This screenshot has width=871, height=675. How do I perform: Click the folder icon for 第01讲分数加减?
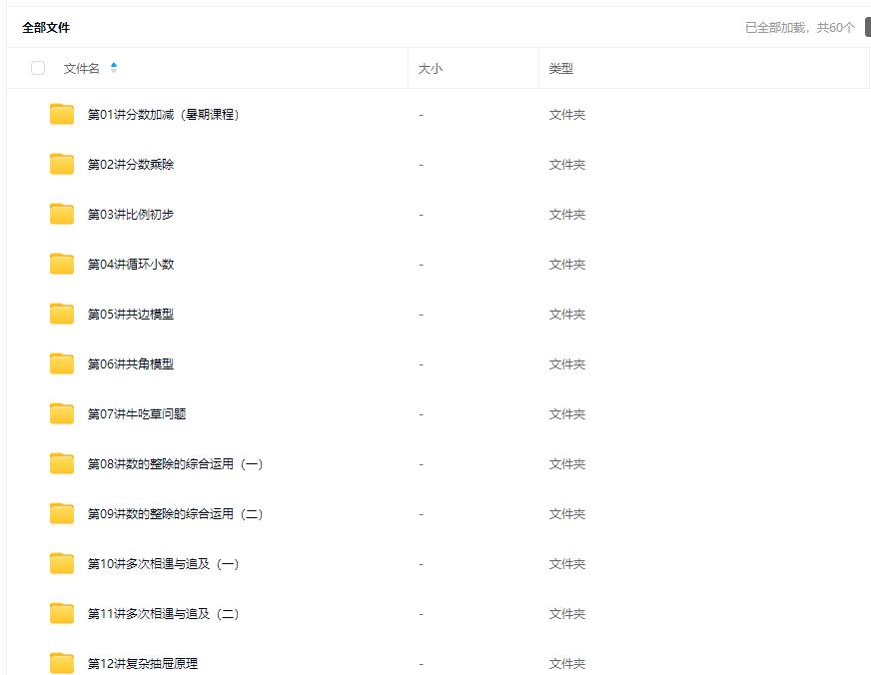(x=62, y=115)
